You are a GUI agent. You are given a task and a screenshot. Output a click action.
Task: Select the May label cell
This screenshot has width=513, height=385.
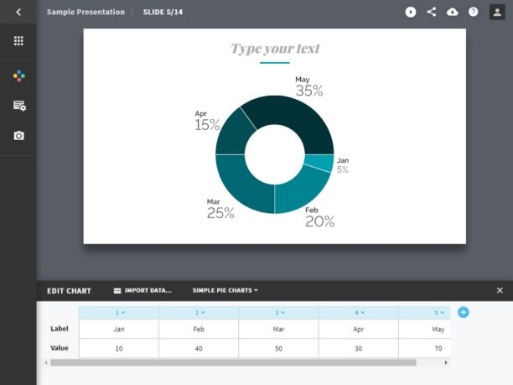pos(425,329)
